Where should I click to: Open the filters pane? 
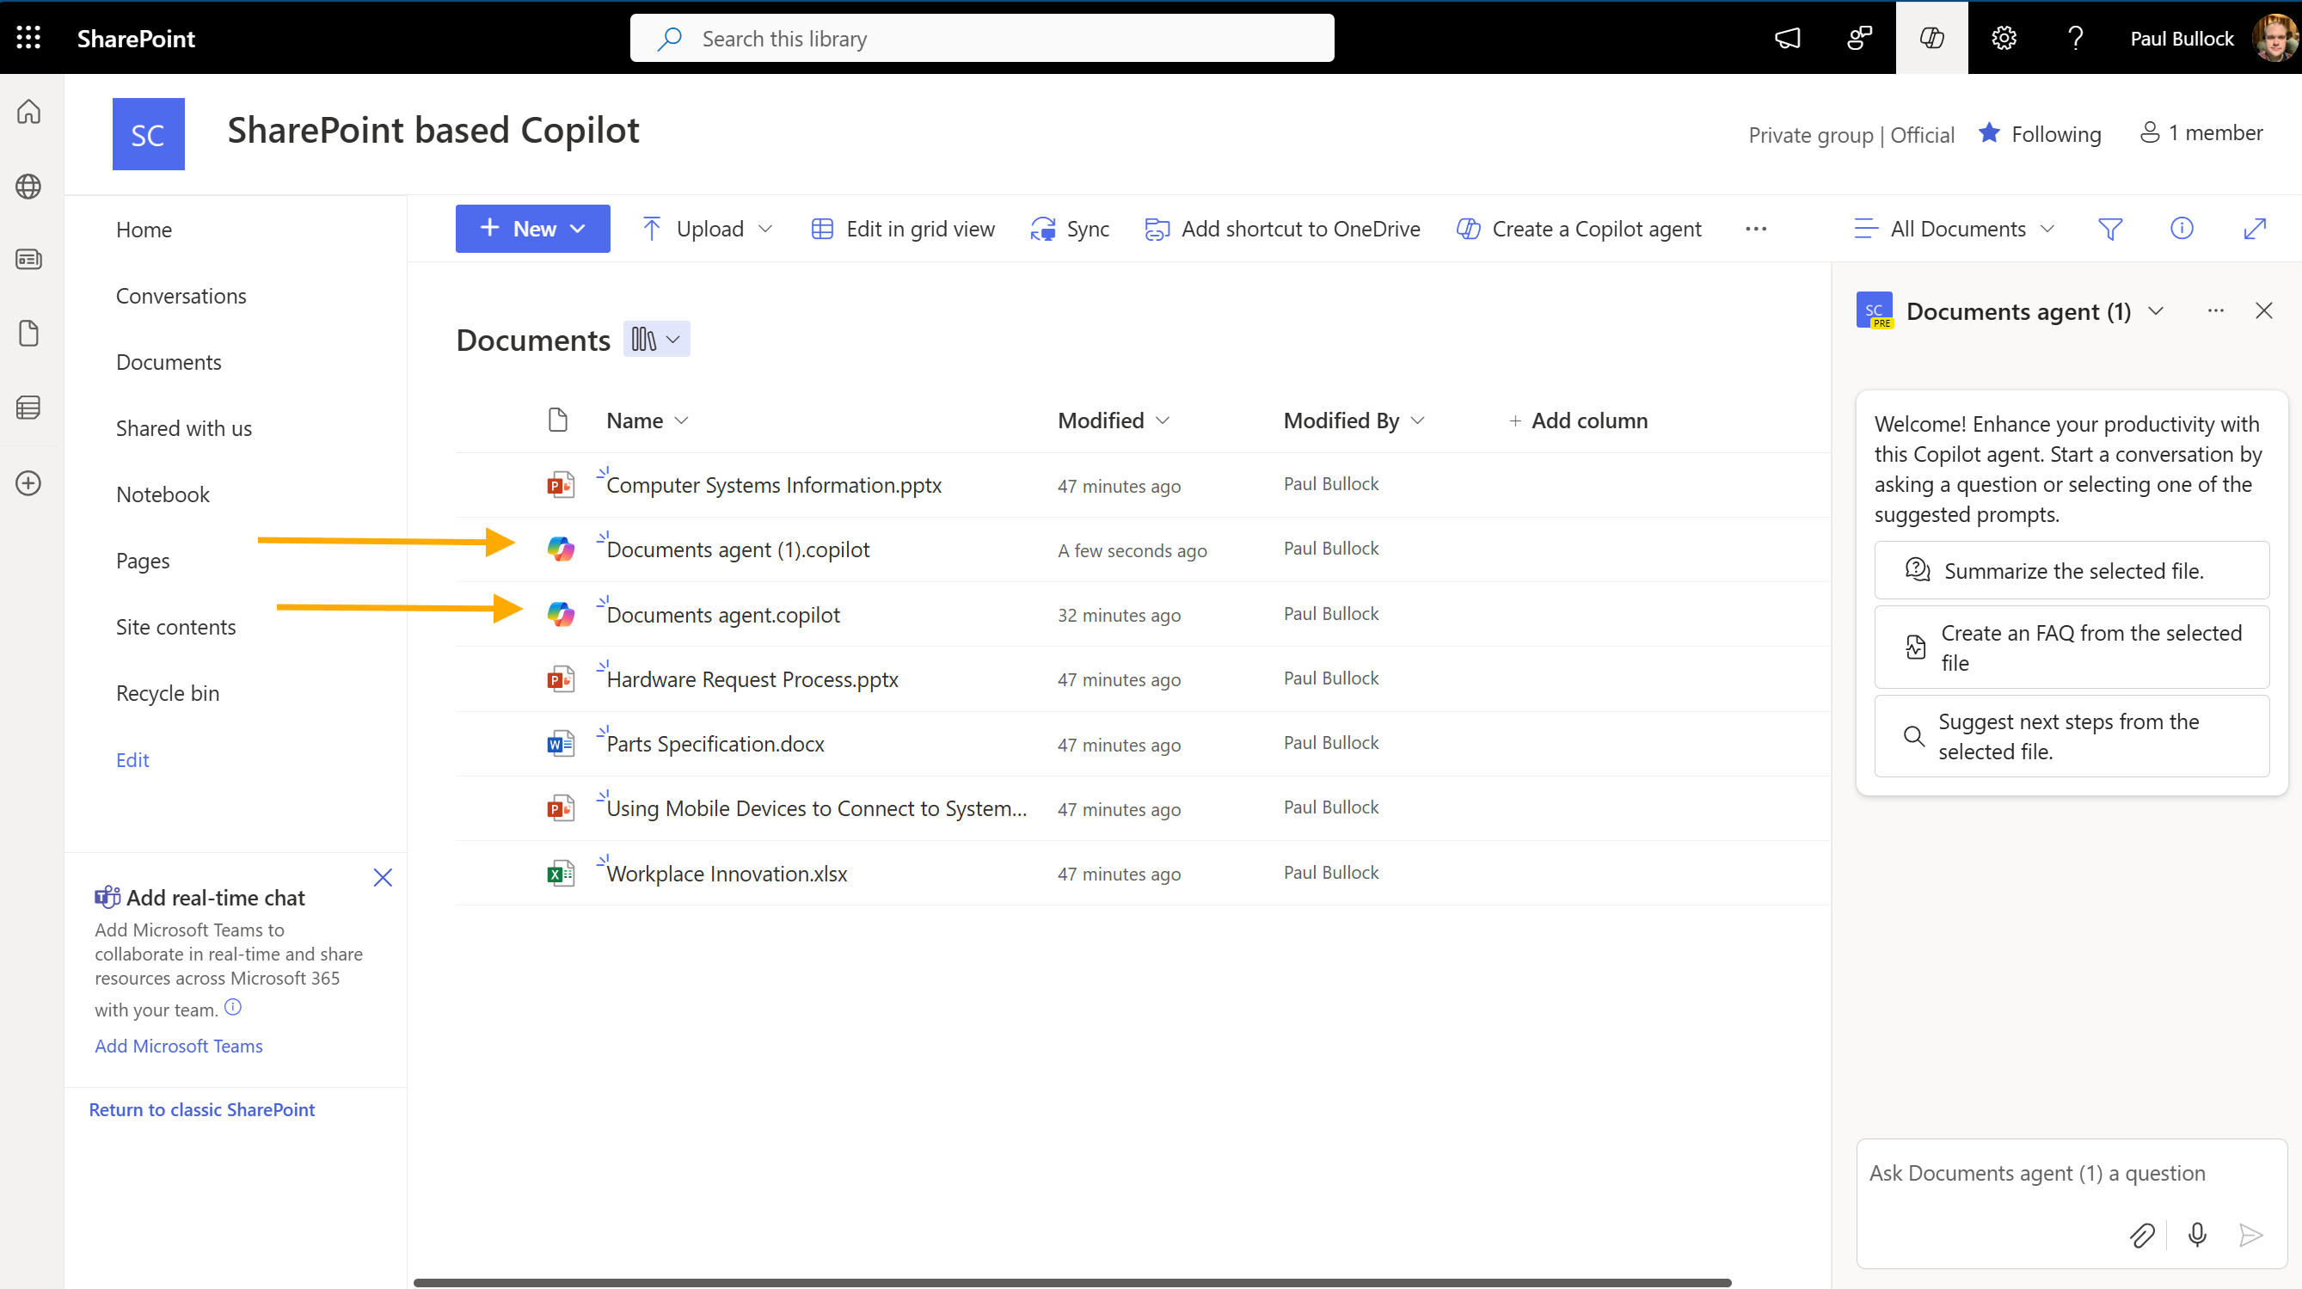point(2111,228)
